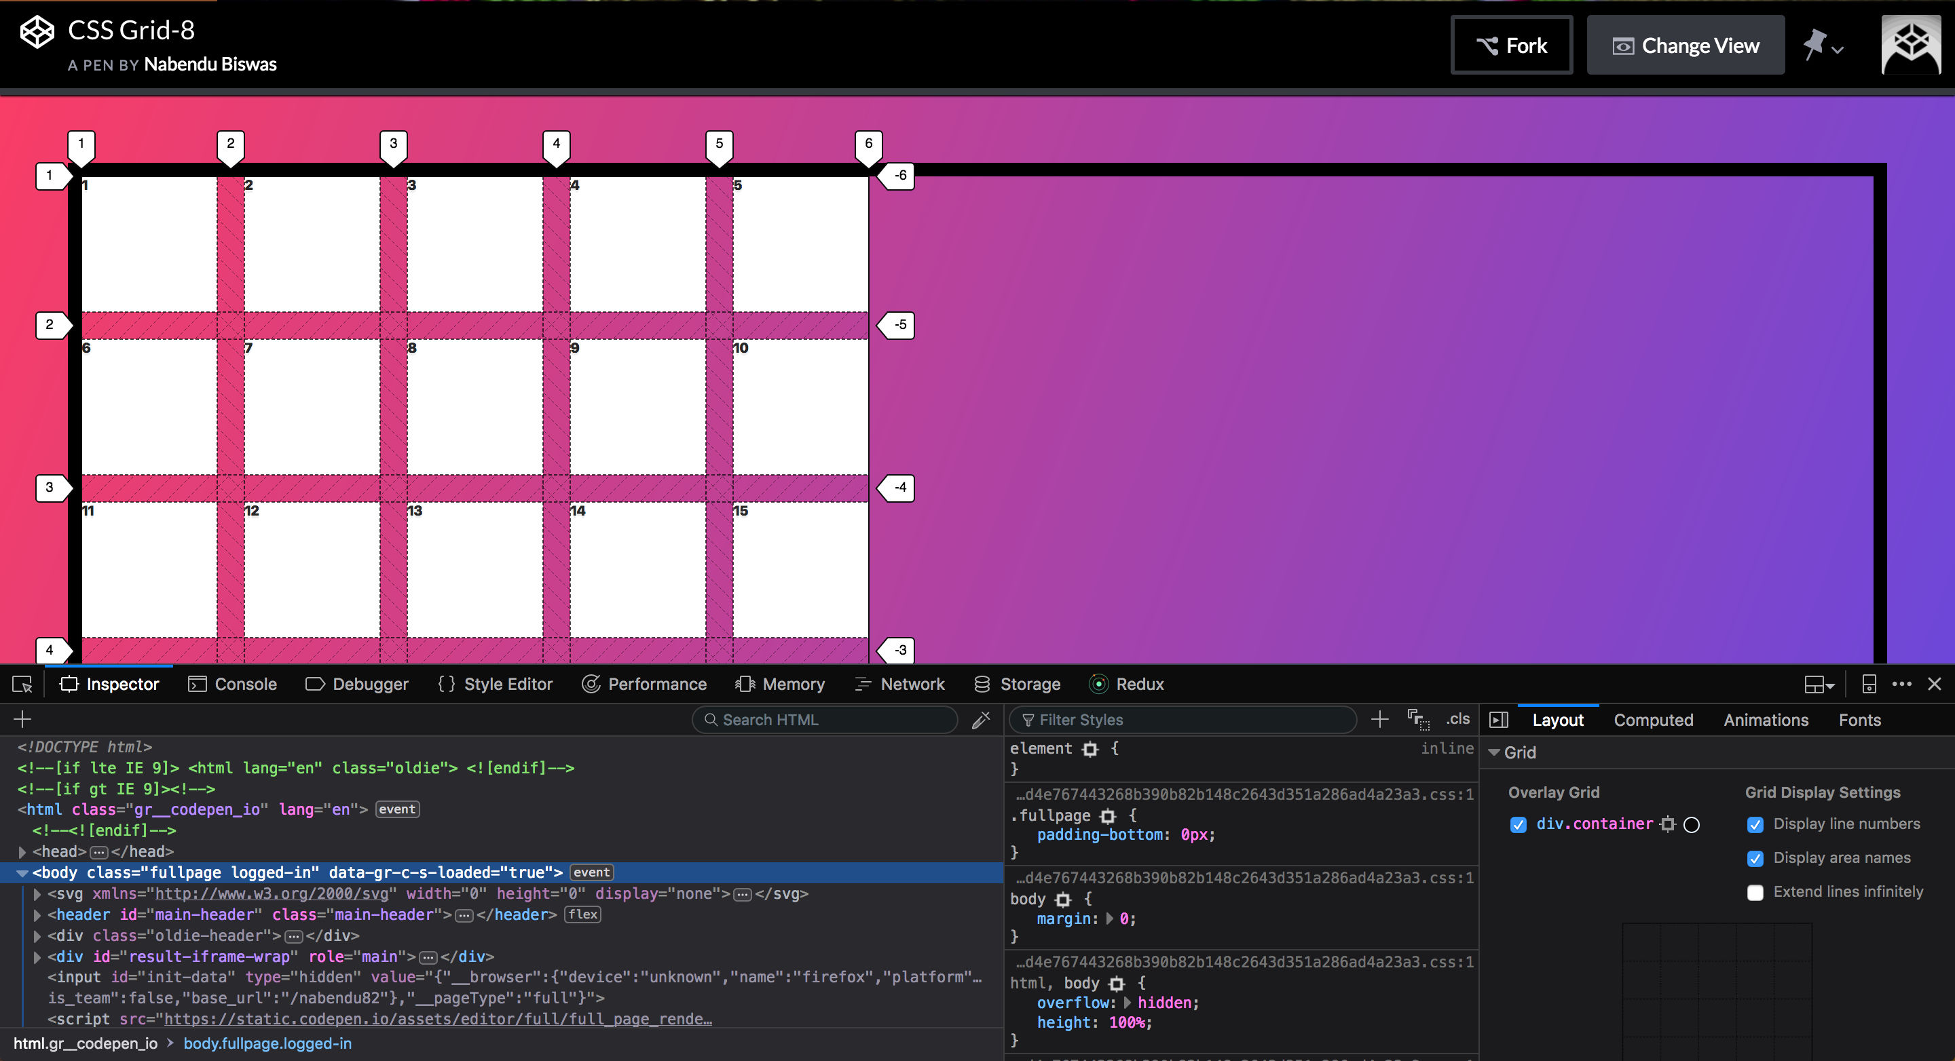Close the developer tools panel
The height and width of the screenshot is (1061, 1955).
point(1935,684)
